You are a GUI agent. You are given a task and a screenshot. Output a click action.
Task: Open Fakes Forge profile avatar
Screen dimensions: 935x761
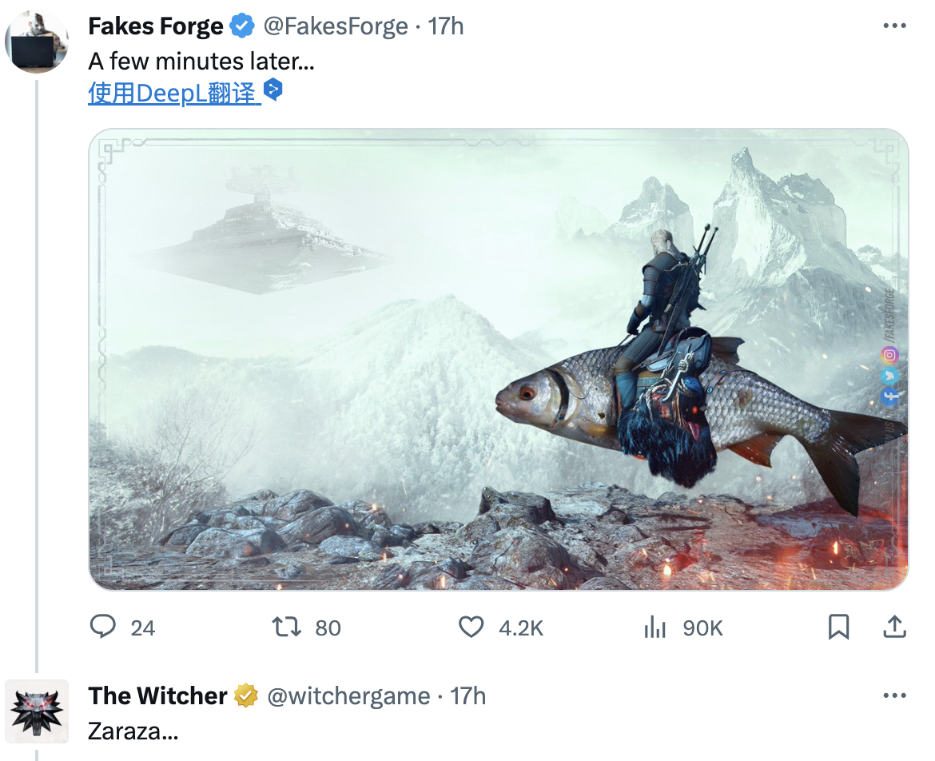click(37, 42)
